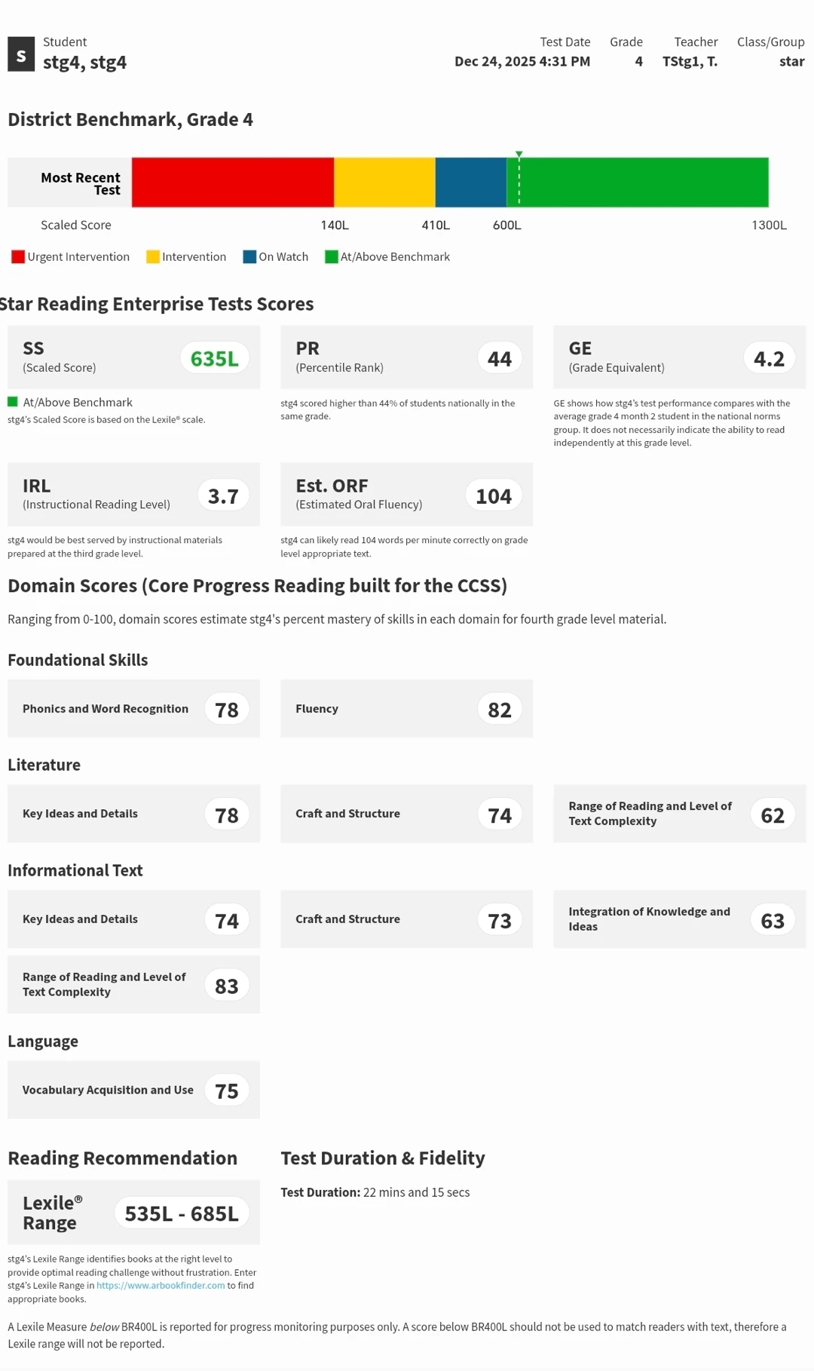Click green square under the SS score card
814x1371 pixels.
coord(13,402)
